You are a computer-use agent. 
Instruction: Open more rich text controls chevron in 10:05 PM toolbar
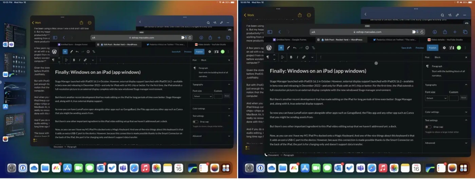click(x=93, y=60)
